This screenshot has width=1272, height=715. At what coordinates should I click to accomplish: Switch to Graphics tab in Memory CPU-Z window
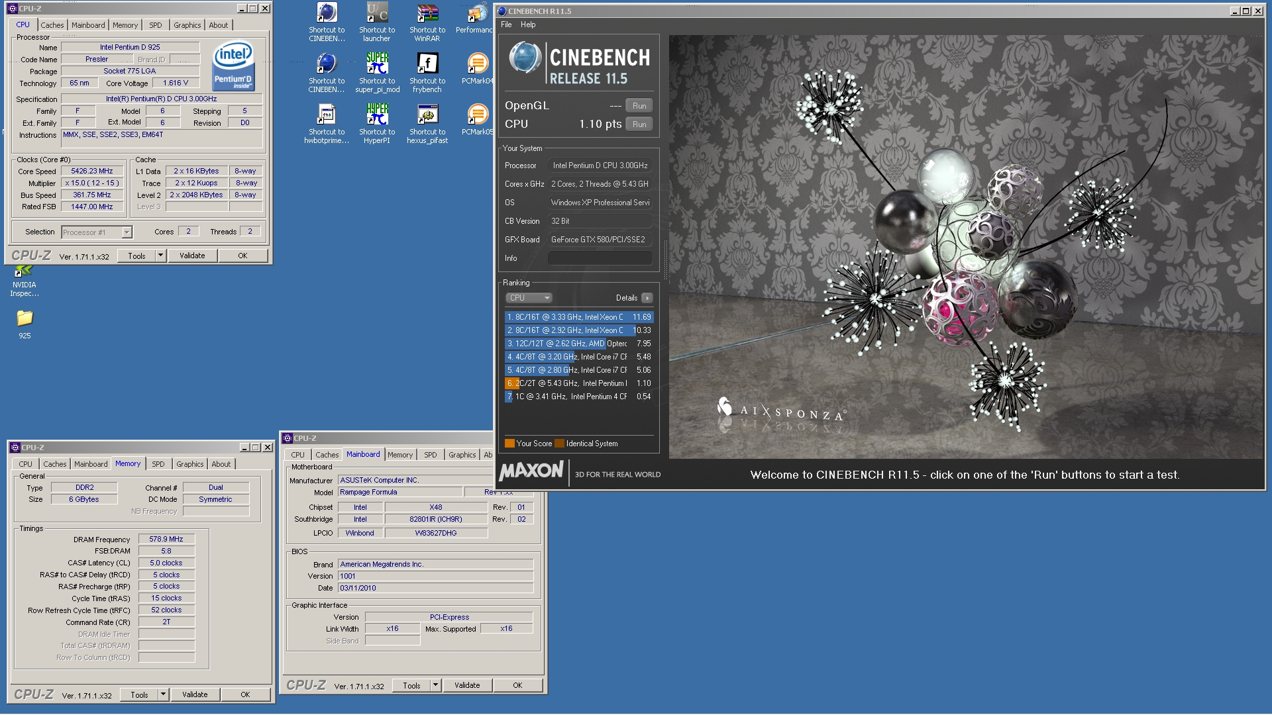(x=190, y=464)
